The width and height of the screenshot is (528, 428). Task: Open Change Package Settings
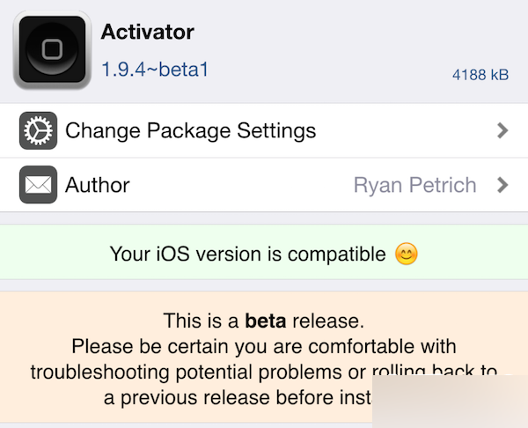(x=190, y=131)
